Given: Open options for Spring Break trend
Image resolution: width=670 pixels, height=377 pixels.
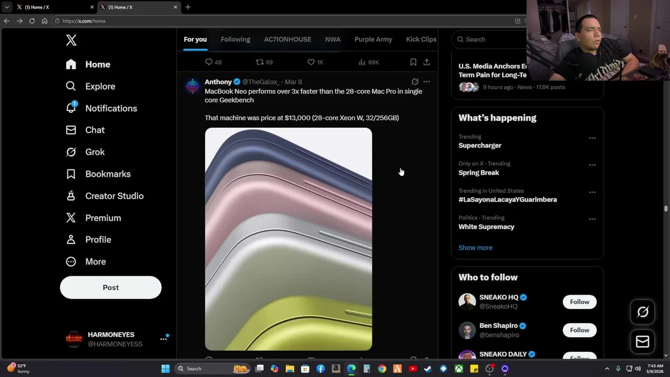Looking at the screenshot, I should [592, 165].
